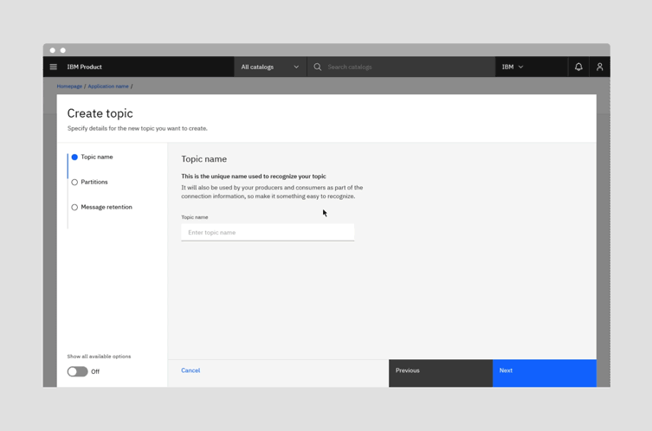Open the hamburger navigation menu

[x=53, y=67]
